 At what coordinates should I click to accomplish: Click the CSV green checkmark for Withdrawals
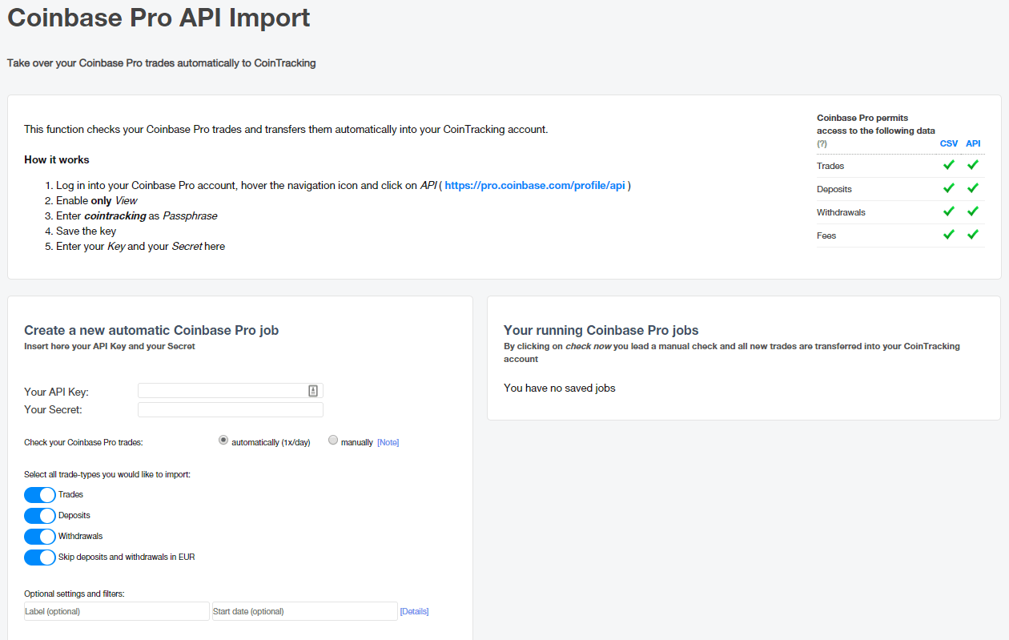[949, 211]
